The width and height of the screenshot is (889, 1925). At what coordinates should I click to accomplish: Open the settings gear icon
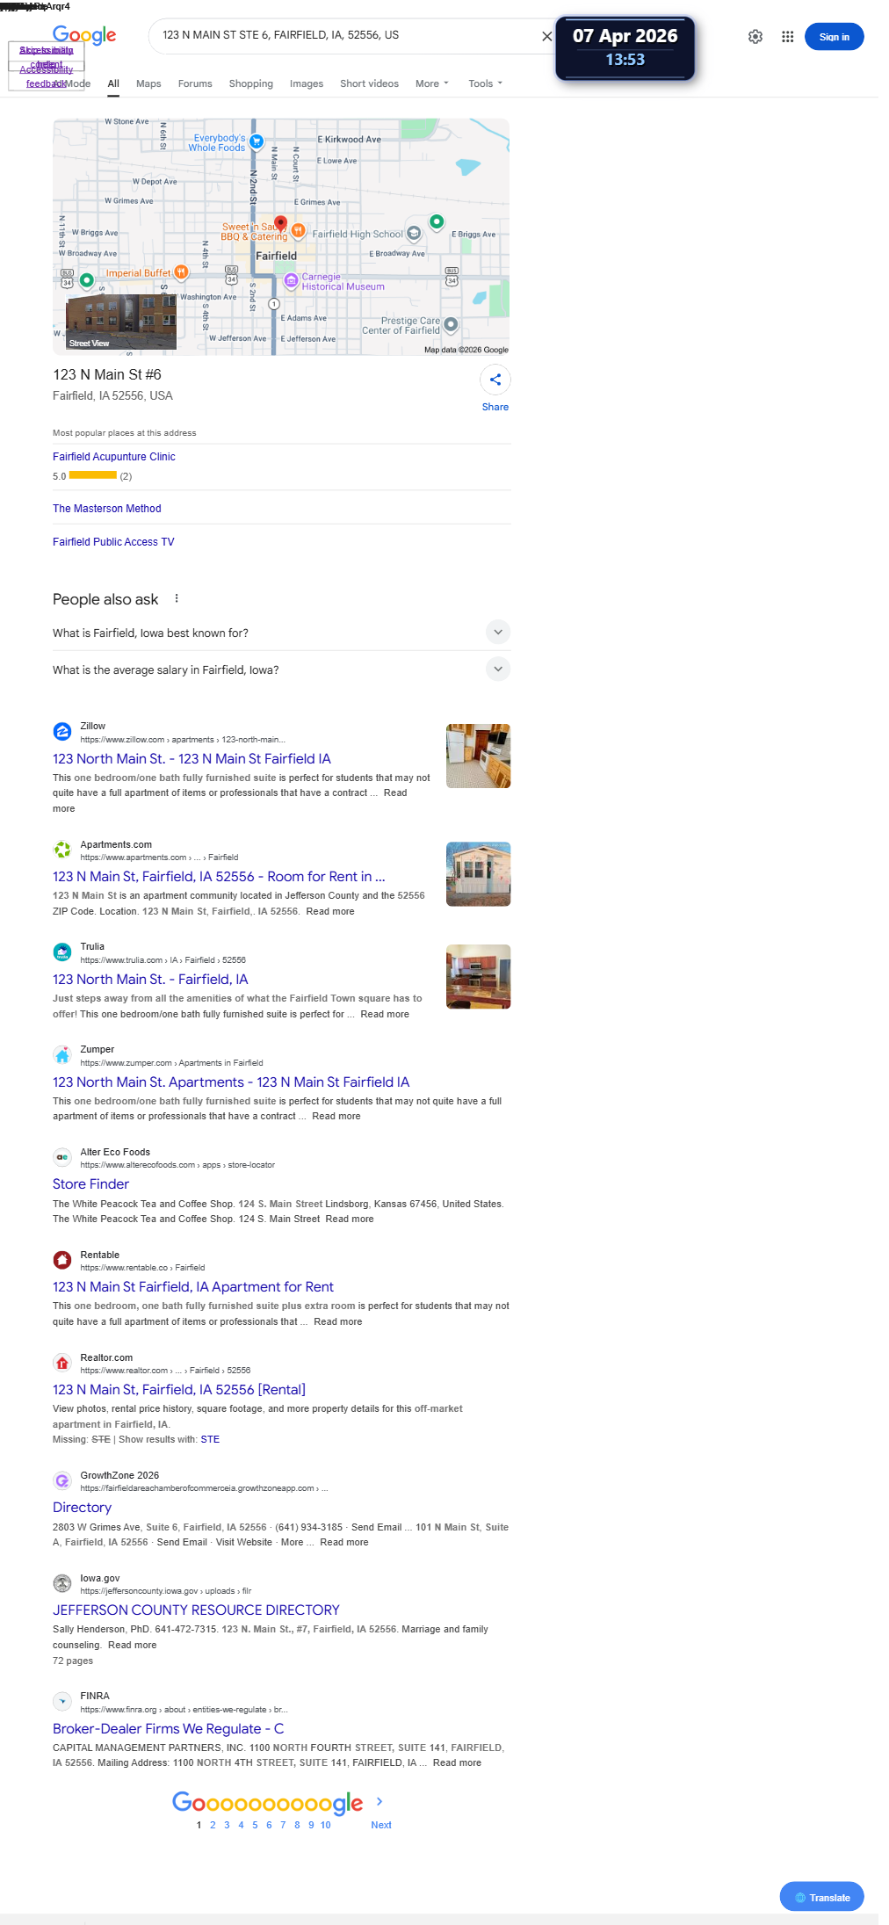pos(755,37)
